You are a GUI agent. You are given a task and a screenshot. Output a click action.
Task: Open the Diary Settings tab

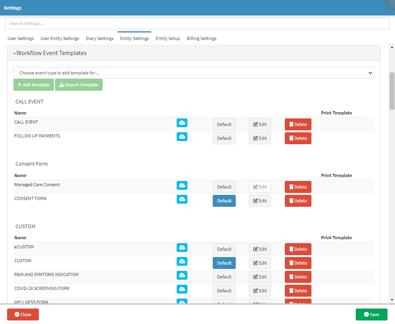99,38
